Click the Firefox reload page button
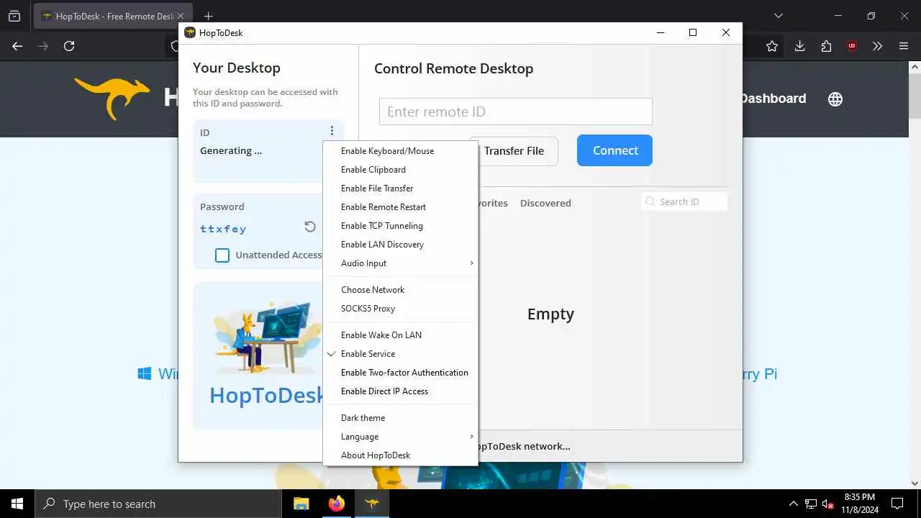The height and width of the screenshot is (518, 921). 69,46
